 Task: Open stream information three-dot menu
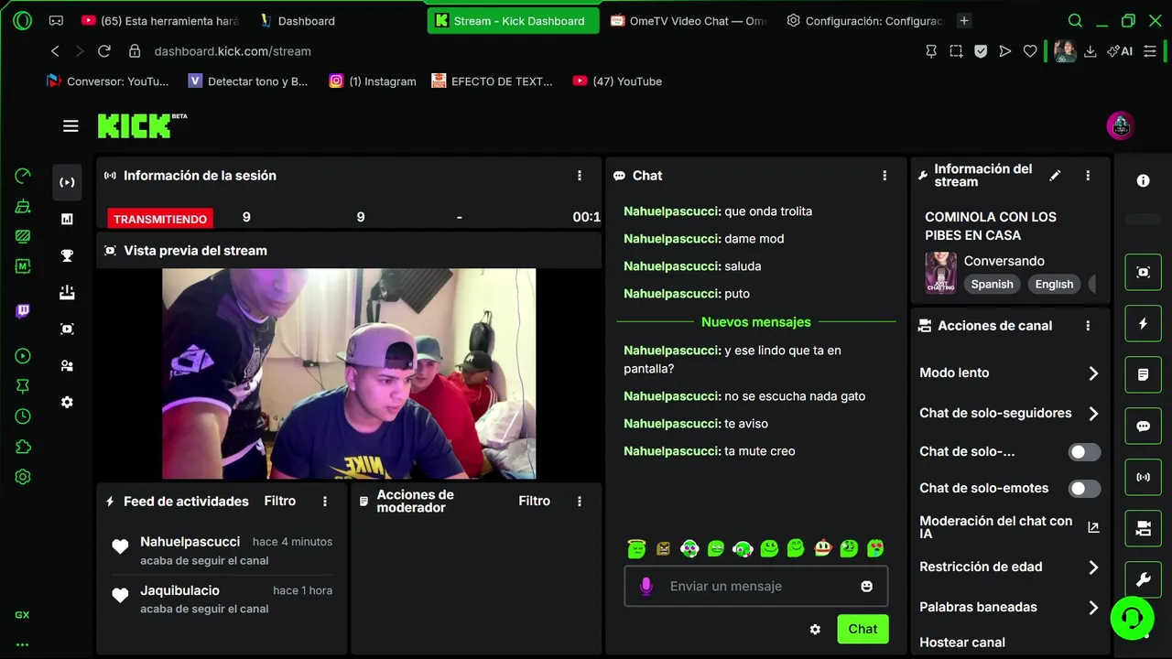pyautogui.click(x=1088, y=176)
